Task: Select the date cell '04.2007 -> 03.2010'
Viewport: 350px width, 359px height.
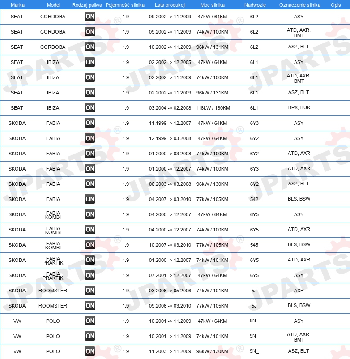Action: (x=170, y=199)
